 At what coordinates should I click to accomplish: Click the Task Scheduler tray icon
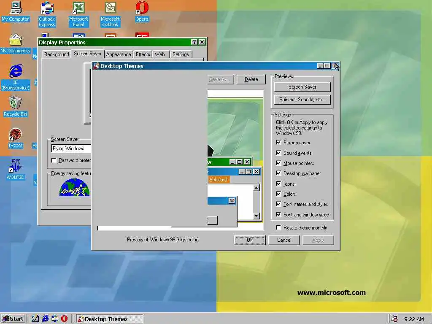[394, 319]
